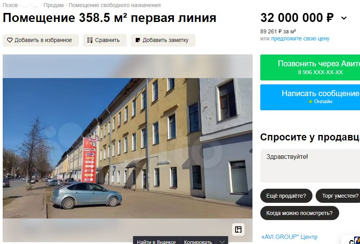Screen dimensions: 360x244
Task: Click the note icon beside Добавить заметку
Action: click(138, 40)
